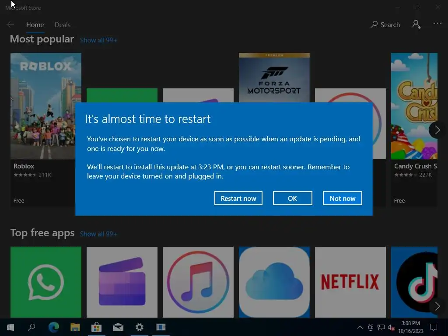The height and width of the screenshot is (336, 448).
Task: Advance Most popular row with next arrow
Action: tap(437, 130)
